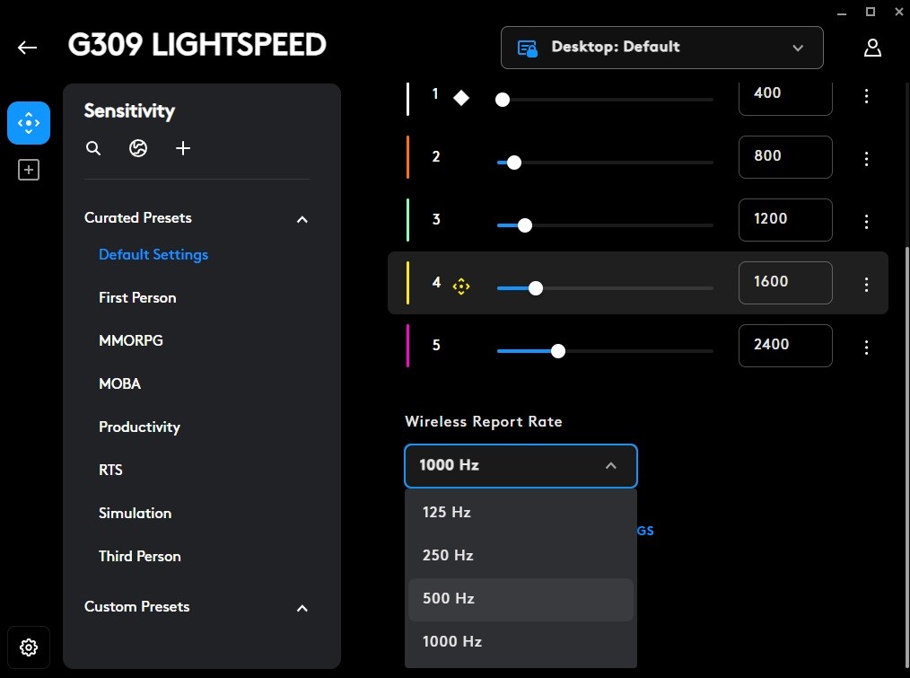
Task: Click the search presets magnifier icon
Action: [93, 148]
